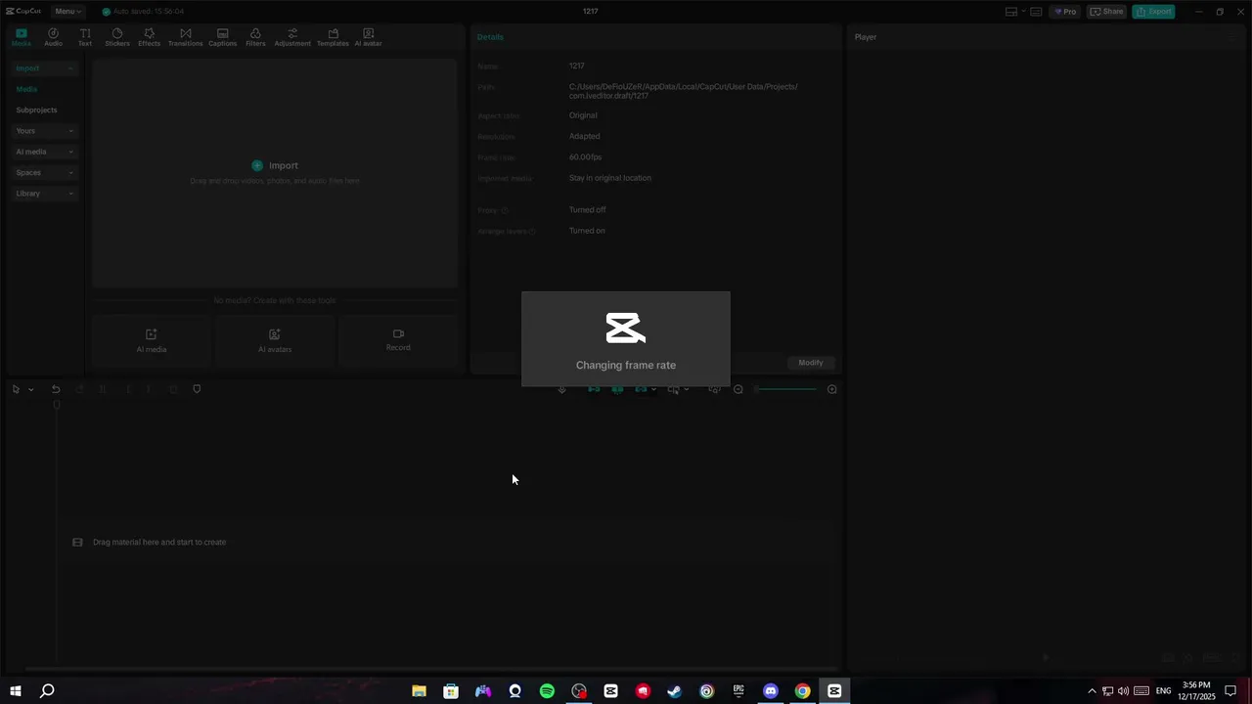The width and height of the screenshot is (1252, 704).
Task: Open Google Chrome from the taskbar
Action: 803,691
